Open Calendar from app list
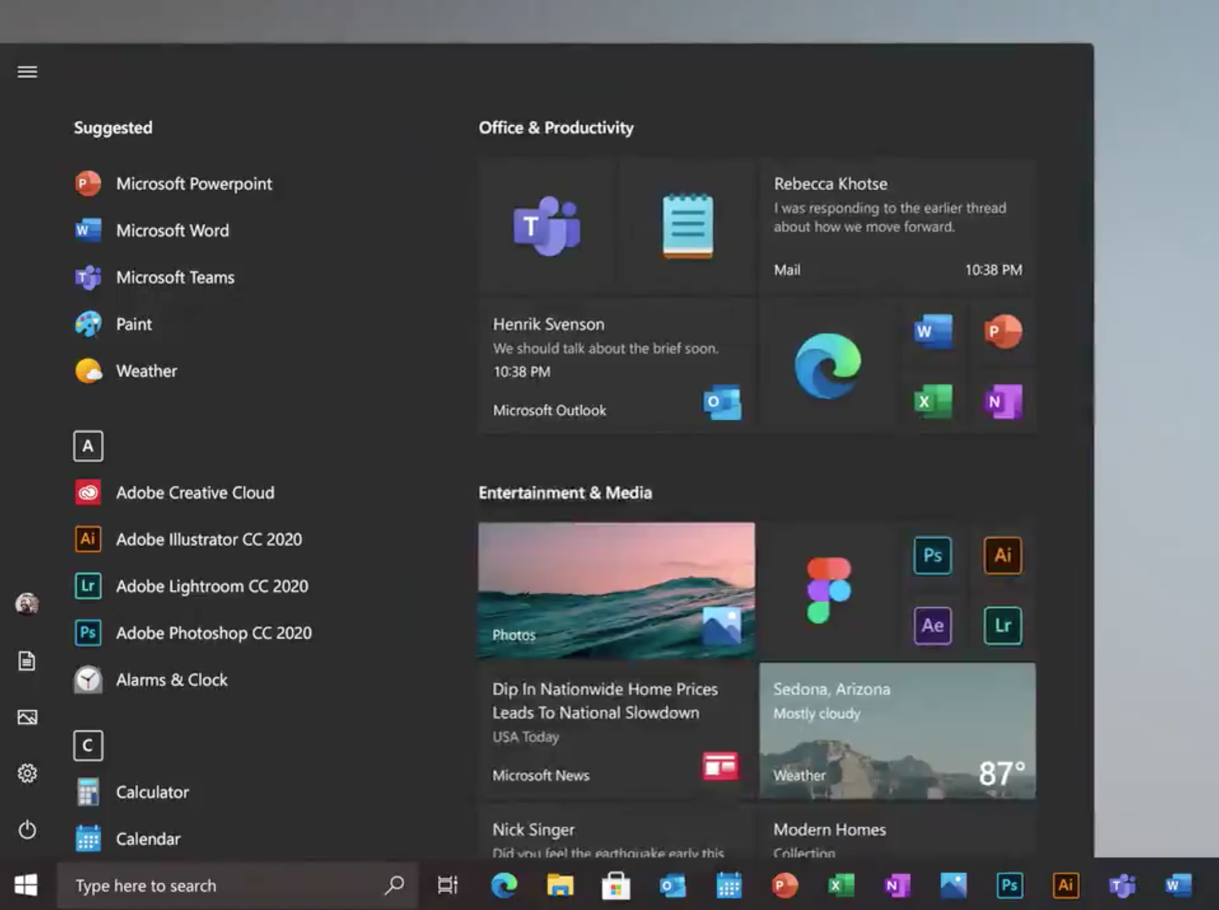 tap(128, 839)
